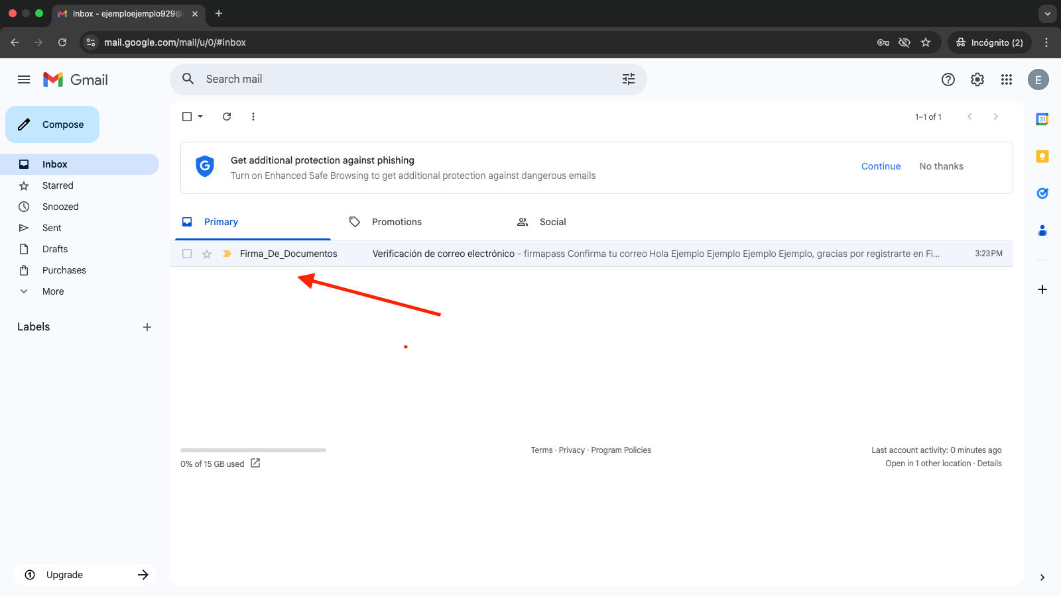Click the 1–1 of 1 page counter
The width and height of the screenshot is (1061, 596).
[x=928, y=117]
